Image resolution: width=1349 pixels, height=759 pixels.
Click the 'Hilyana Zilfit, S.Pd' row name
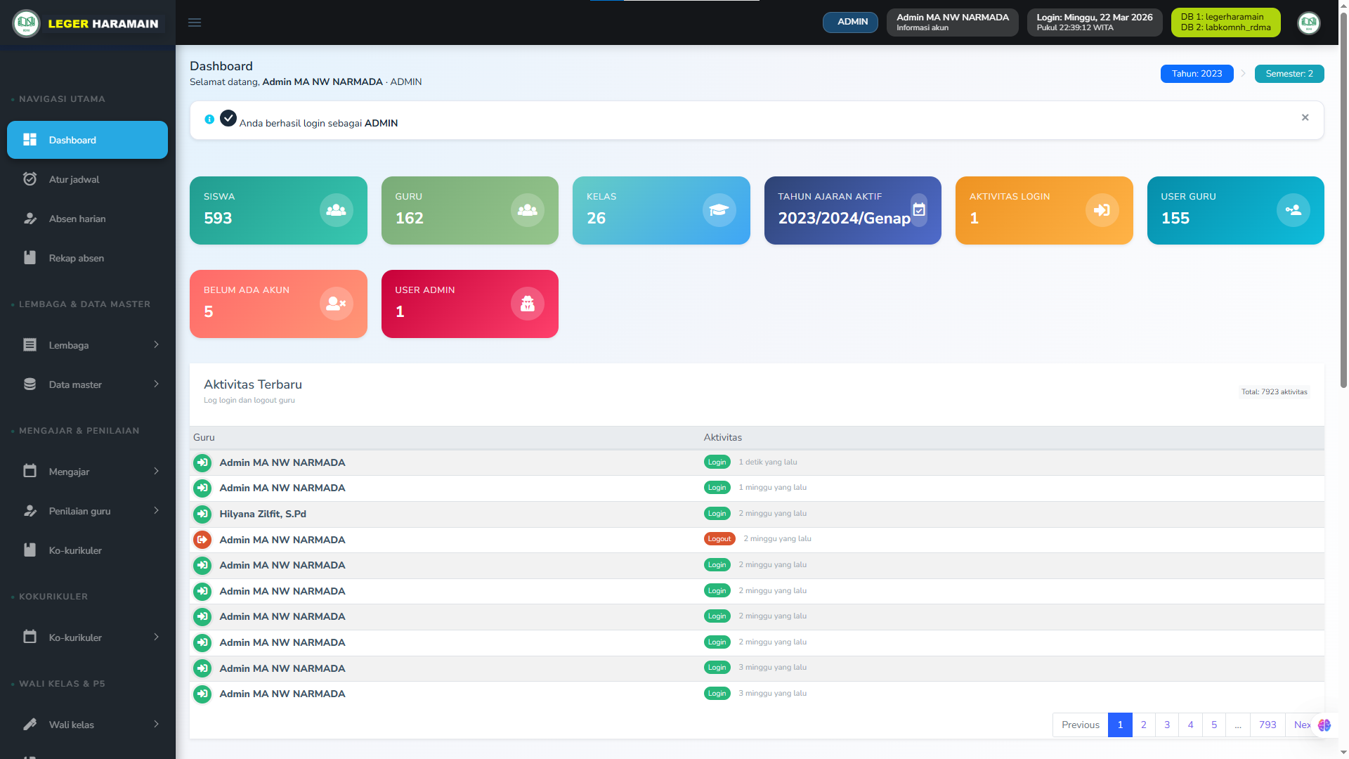(263, 514)
